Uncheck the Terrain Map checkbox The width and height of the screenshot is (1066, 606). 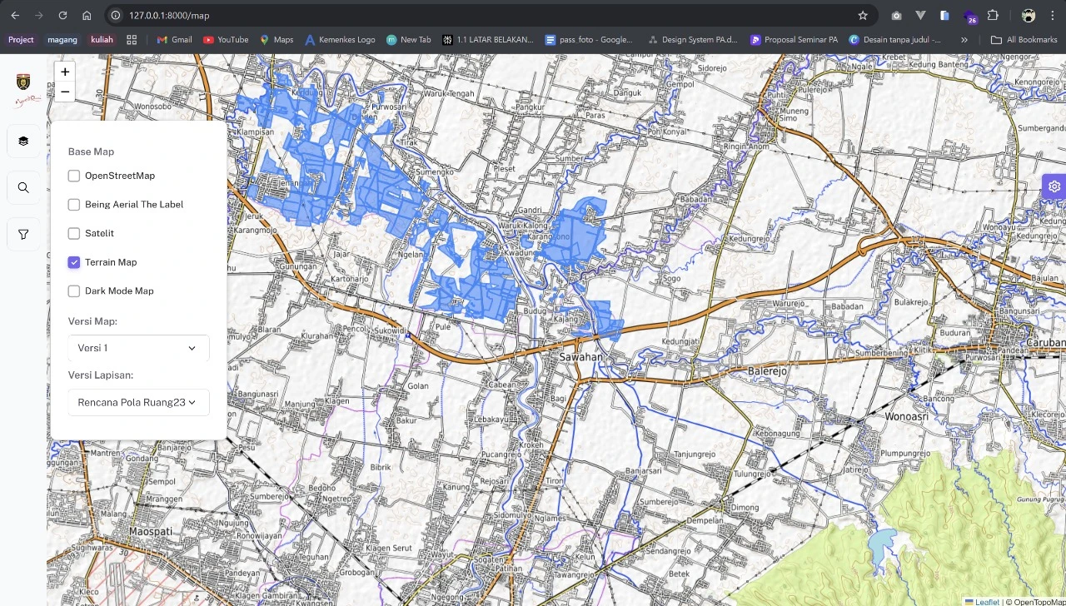(74, 262)
